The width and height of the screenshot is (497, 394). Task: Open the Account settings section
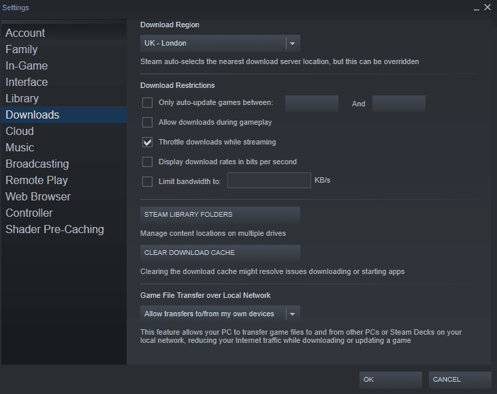25,33
